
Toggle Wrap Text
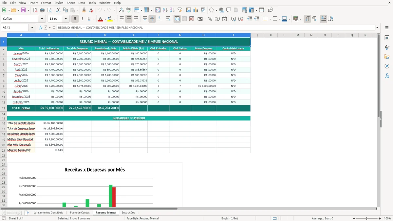coord(168,19)
